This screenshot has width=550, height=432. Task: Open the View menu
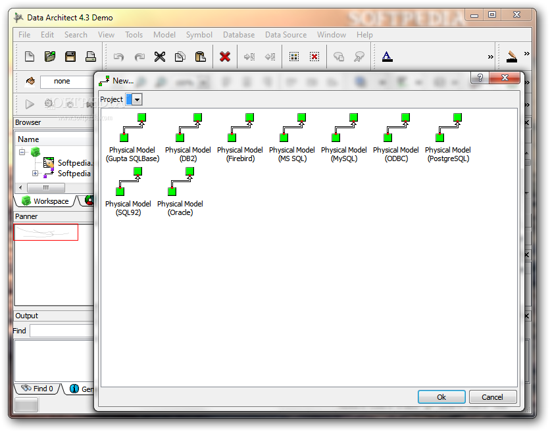tap(107, 35)
